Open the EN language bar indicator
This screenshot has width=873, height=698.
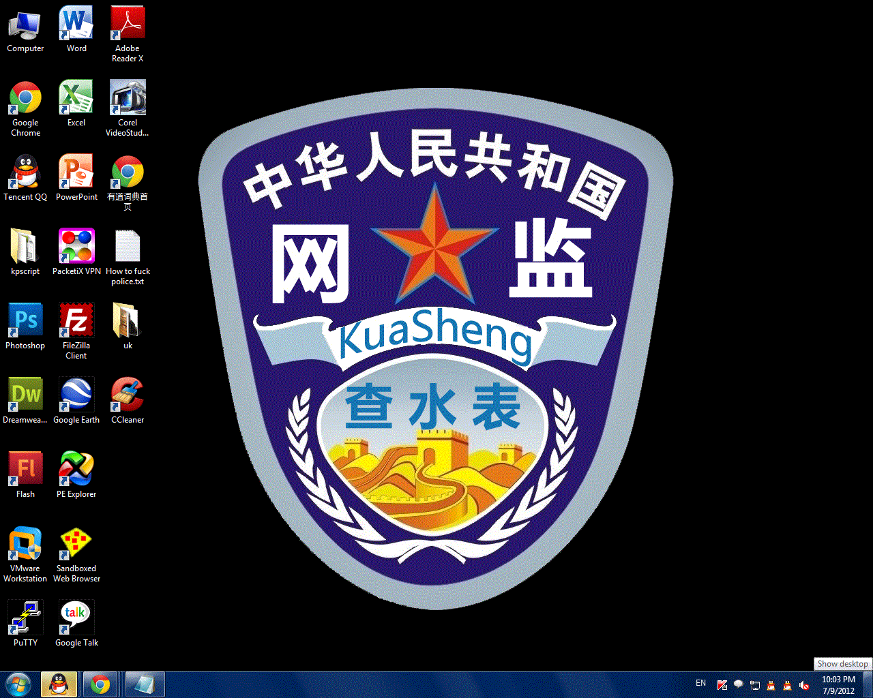pos(701,683)
